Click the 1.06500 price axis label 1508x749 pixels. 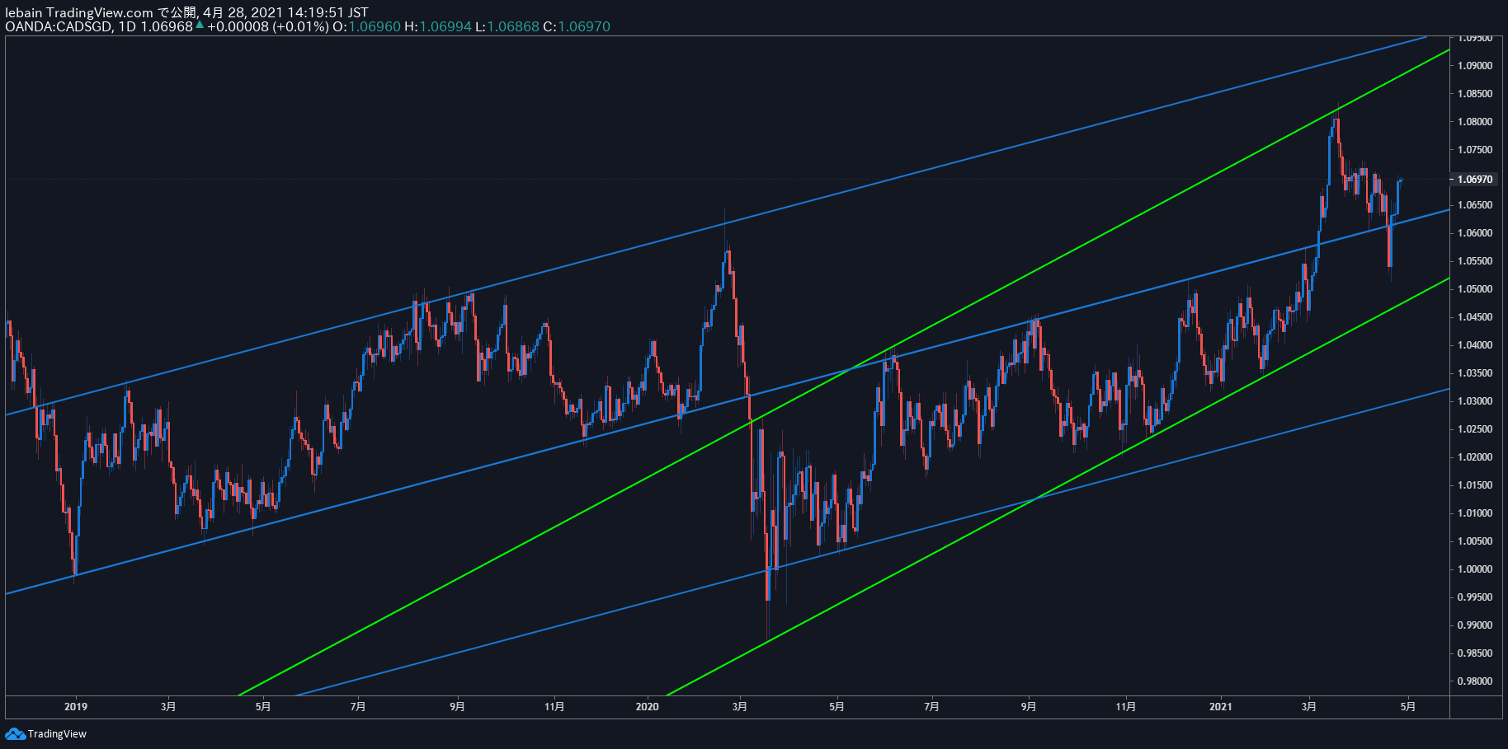(1475, 205)
